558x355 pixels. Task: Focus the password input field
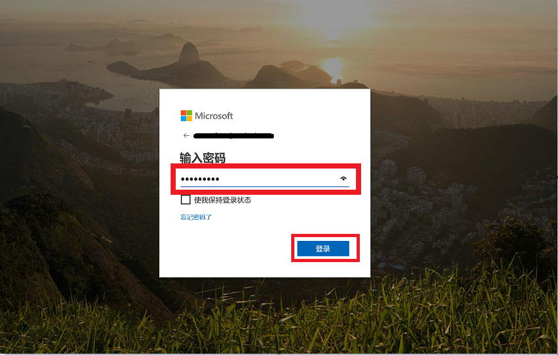(x=265, y=179)
